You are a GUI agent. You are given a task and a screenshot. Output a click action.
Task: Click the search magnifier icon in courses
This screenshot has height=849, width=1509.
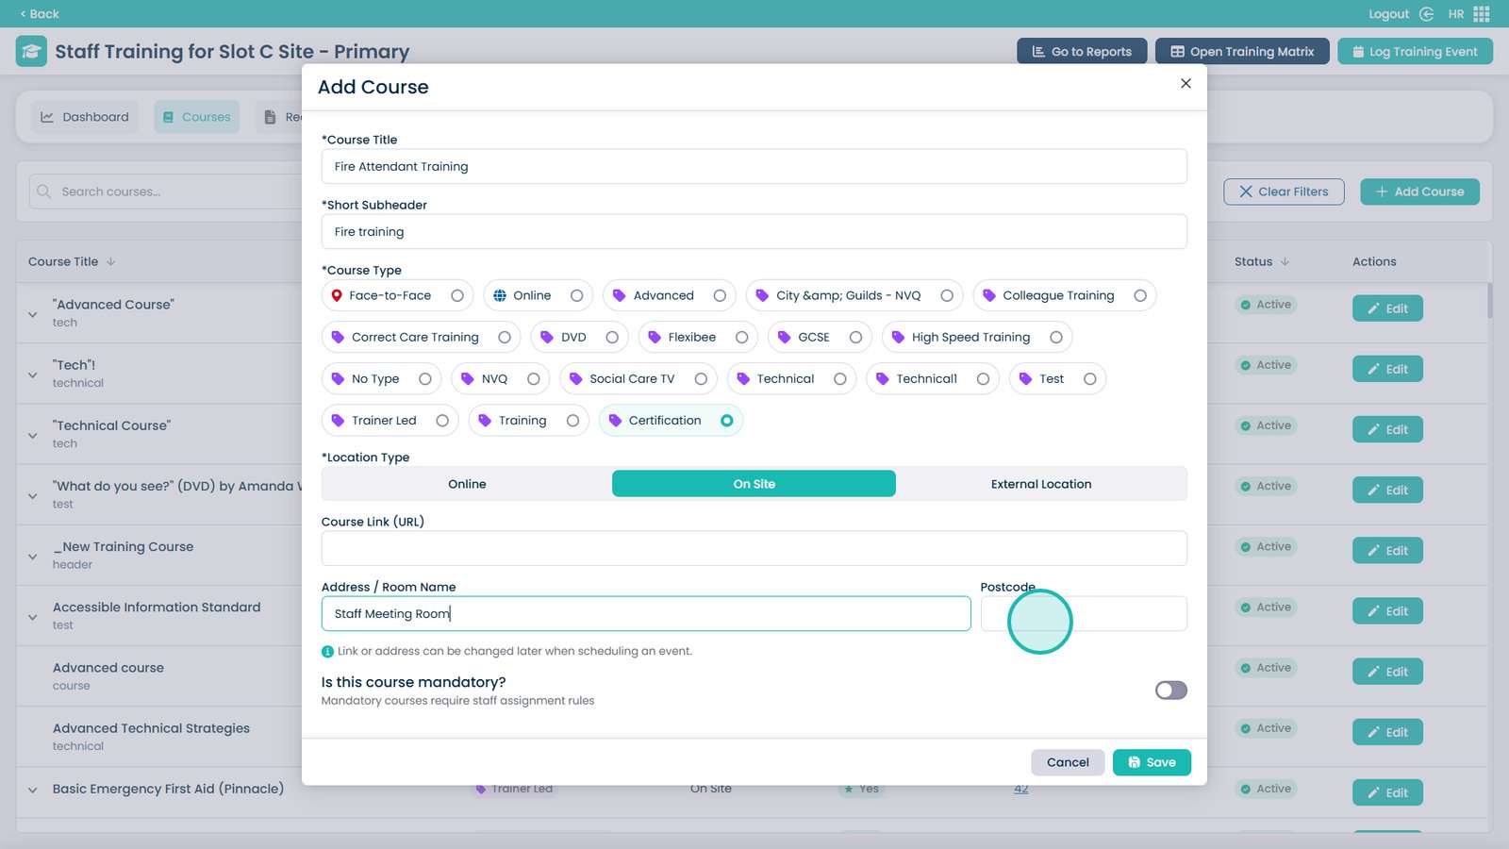[43, 191]
